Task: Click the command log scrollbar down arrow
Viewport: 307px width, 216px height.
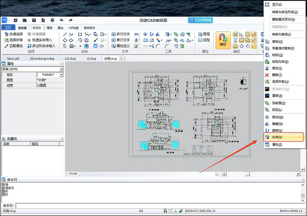Action: [302, 200]
